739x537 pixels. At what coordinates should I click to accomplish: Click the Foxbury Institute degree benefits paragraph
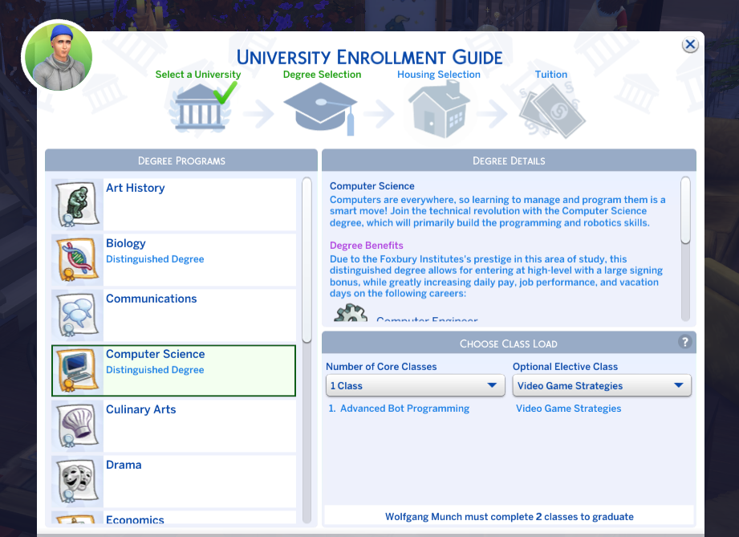point(497,276)
